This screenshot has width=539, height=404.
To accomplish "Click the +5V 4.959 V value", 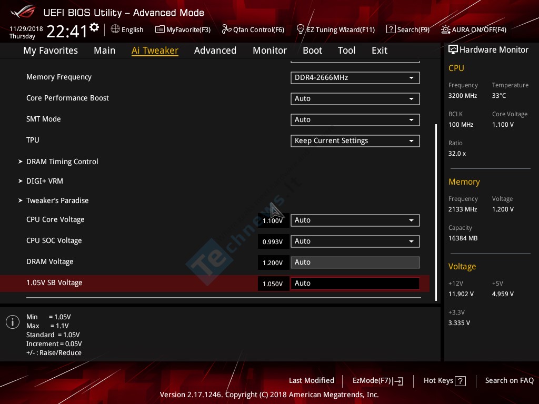I will [x=503, y=294].
